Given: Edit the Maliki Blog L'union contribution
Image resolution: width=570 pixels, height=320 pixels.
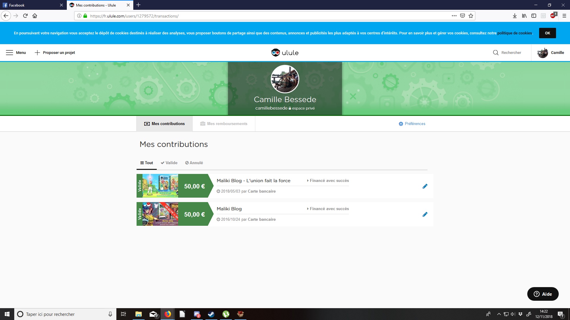Looking at the screenshot, I should [425, 186].
